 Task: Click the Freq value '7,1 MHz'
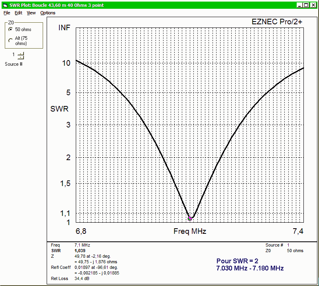click(x=82, y=245)
